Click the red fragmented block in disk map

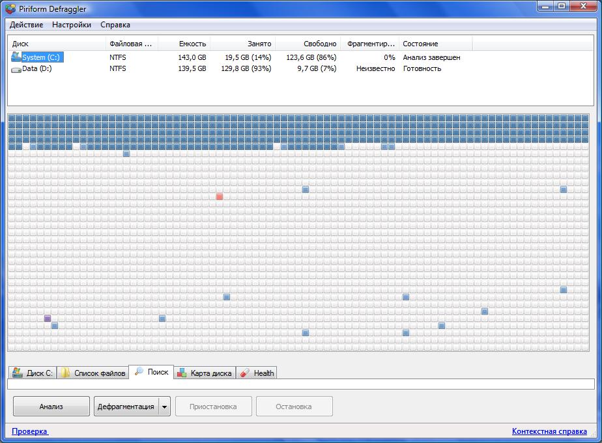pyautogui.click(x=220, y=197)
